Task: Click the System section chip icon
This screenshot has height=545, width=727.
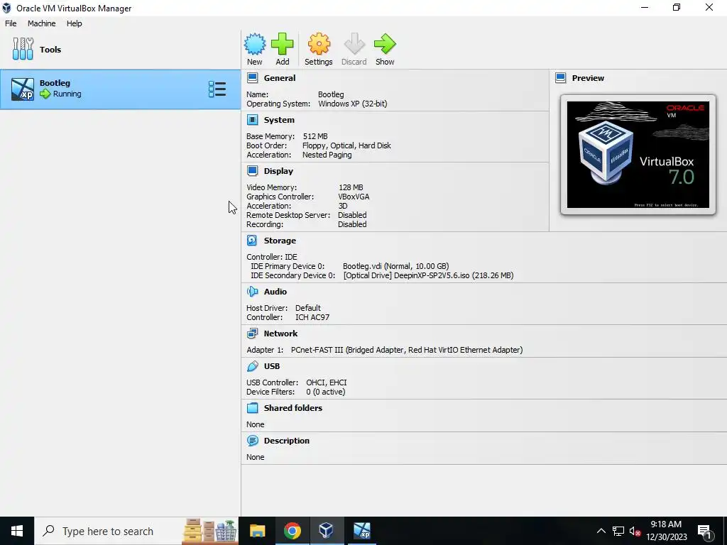Action: [x=252, y=120]
